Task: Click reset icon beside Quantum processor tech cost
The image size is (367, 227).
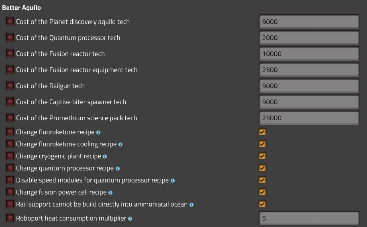Action: (x=10, y=38)
